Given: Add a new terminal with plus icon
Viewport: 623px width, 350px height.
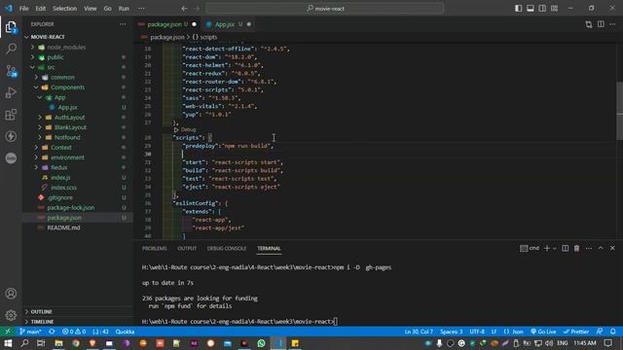Looking at the screenshot, I should (547, 248).
